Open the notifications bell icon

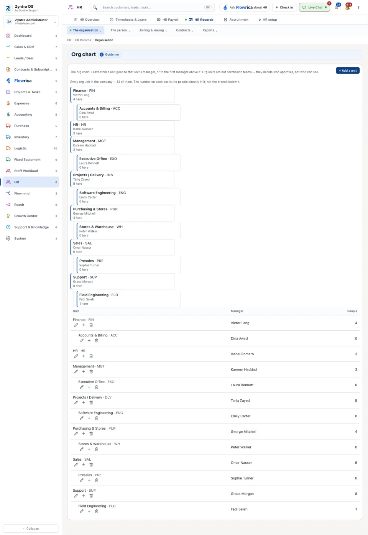(x=348, y=7)
